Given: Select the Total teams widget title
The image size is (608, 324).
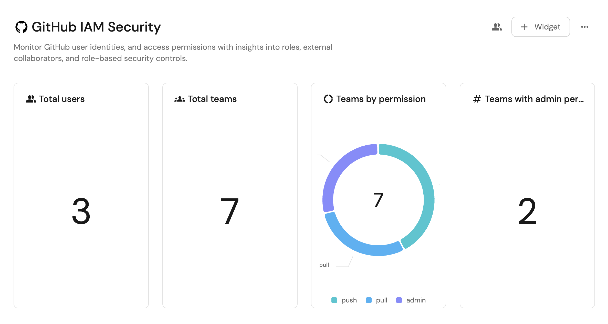Looking at the screenshot, I should 212,99.
